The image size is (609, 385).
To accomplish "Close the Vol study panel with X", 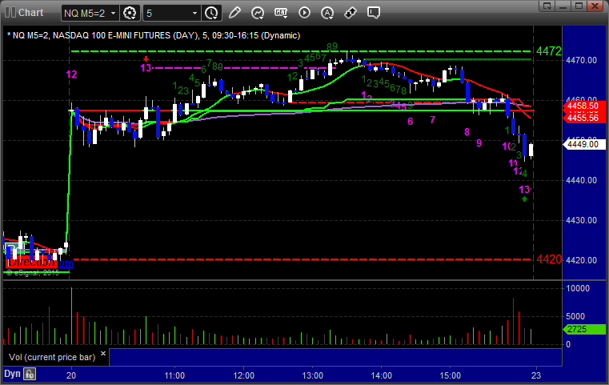I will [x=103, y=354].
